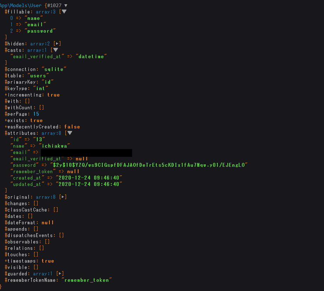Select the keyType "int" value
Viewport: 324px width, 291px height.
coord(40,88)
